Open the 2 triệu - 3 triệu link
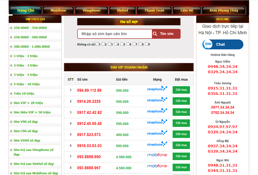 (26, 65)
